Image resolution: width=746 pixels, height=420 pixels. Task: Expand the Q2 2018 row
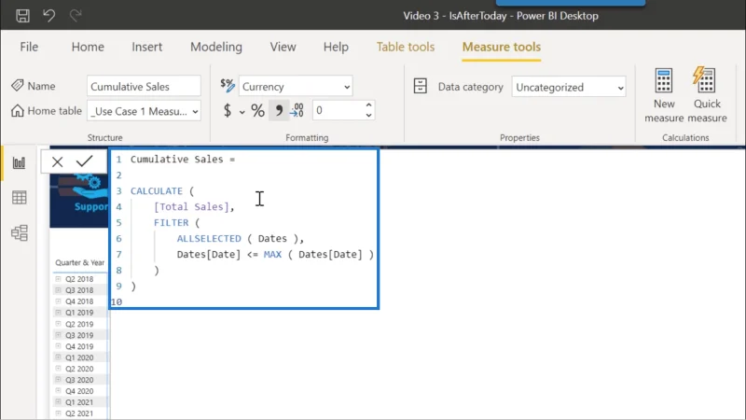(x=58, y=278)
